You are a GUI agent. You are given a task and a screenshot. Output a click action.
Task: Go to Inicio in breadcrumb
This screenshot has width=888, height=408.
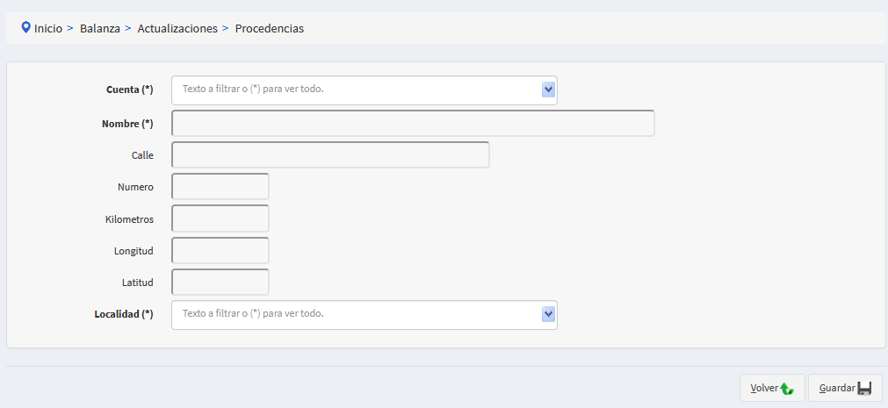click(48, 28)
